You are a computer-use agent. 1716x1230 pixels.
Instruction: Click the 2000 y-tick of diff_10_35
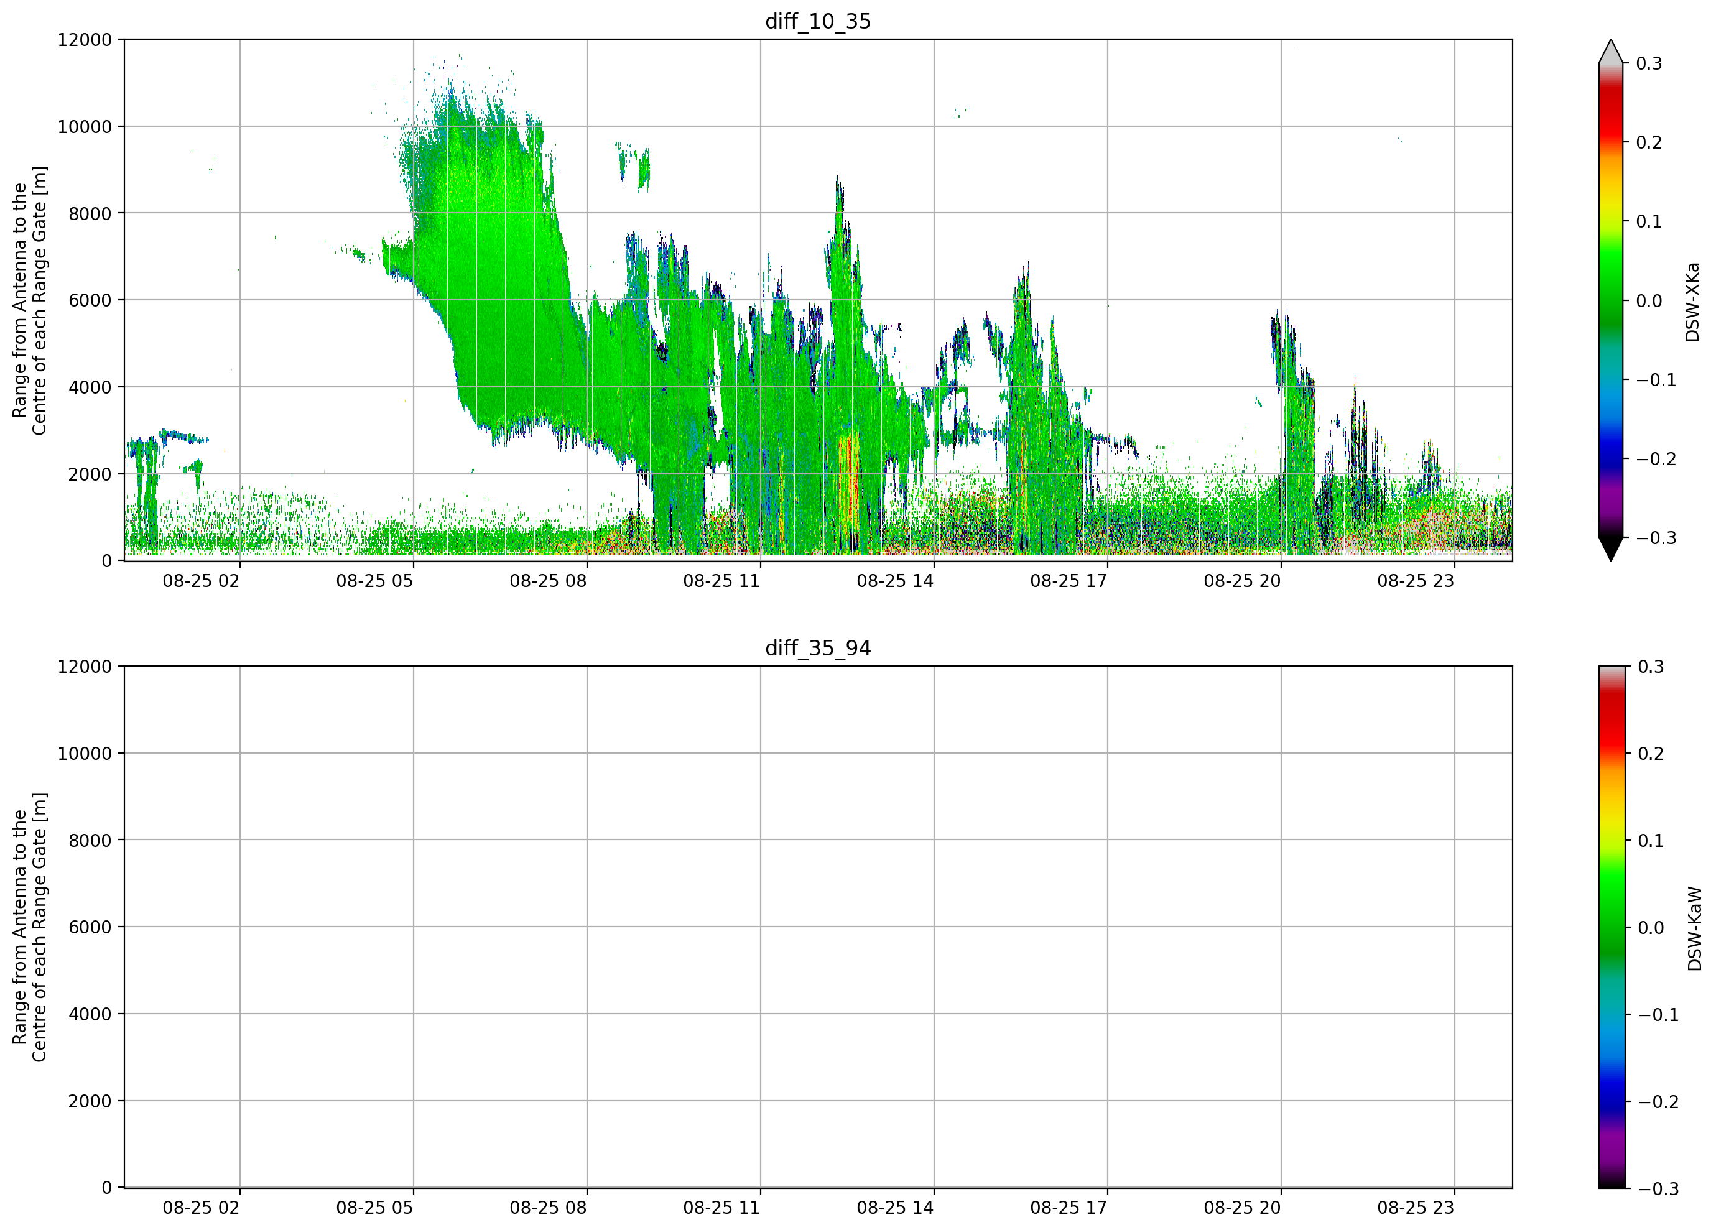90,474
